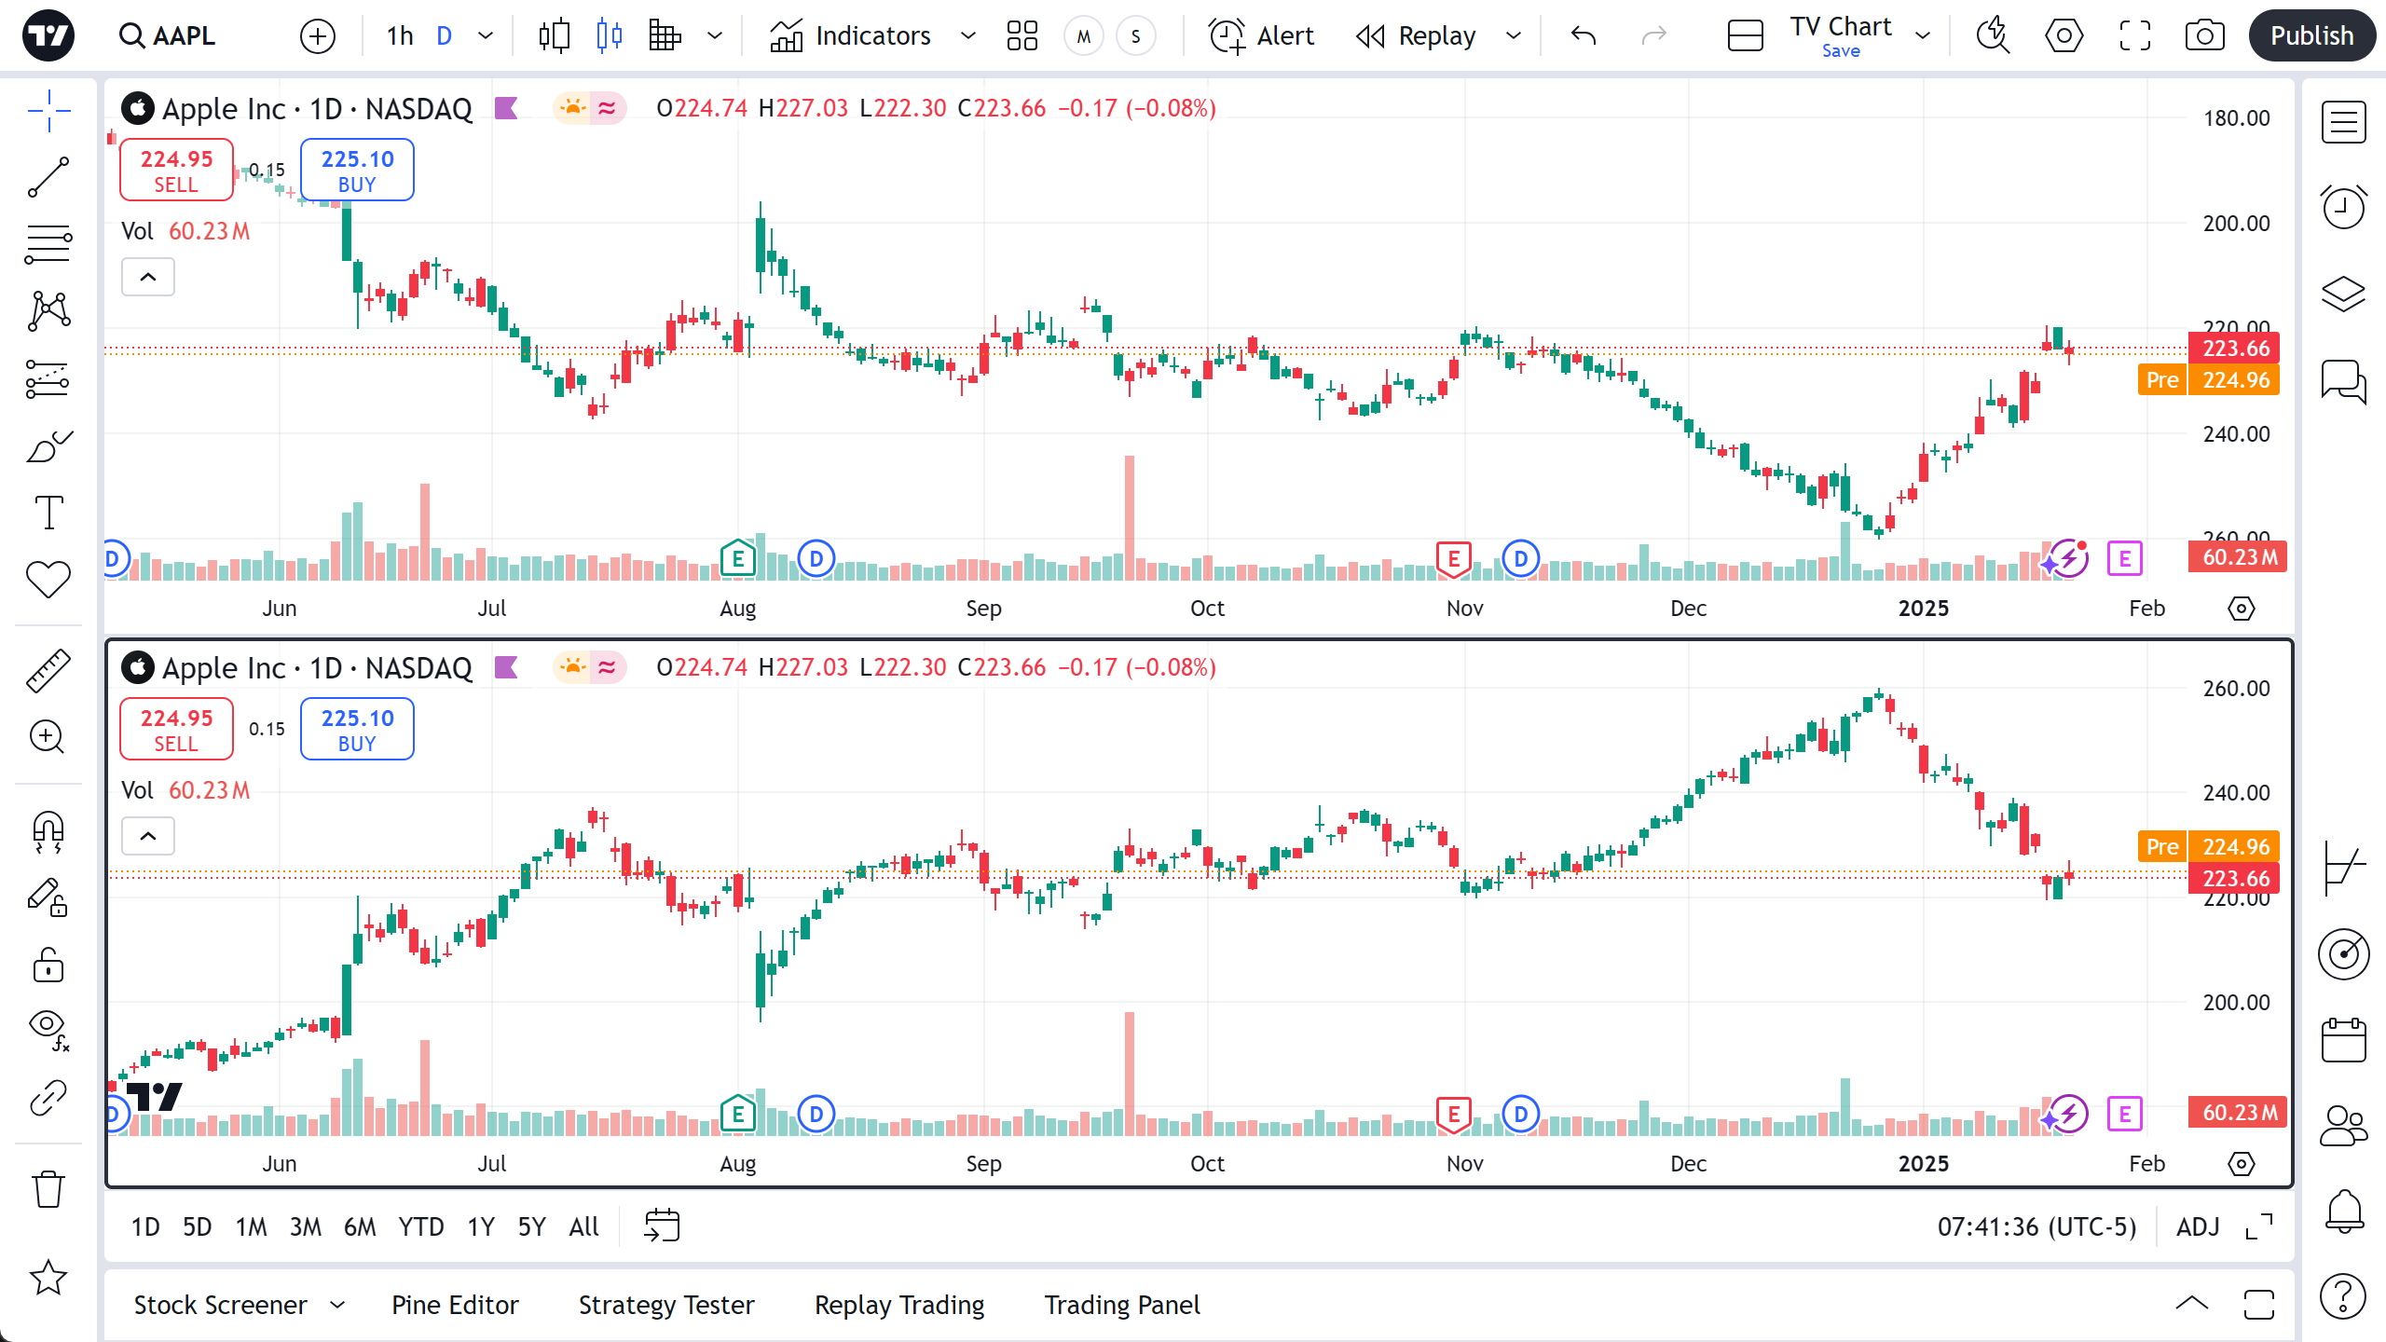Click the earnings E marker near Nov
The image size is (2386, 1342).
1453,559
